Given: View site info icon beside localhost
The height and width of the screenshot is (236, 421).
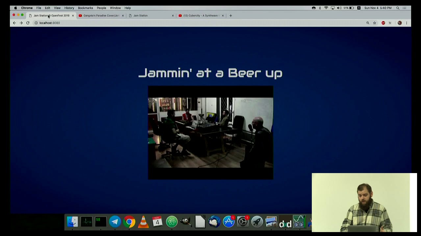Looking at the screenshot, I should click(x=36, y=23).
